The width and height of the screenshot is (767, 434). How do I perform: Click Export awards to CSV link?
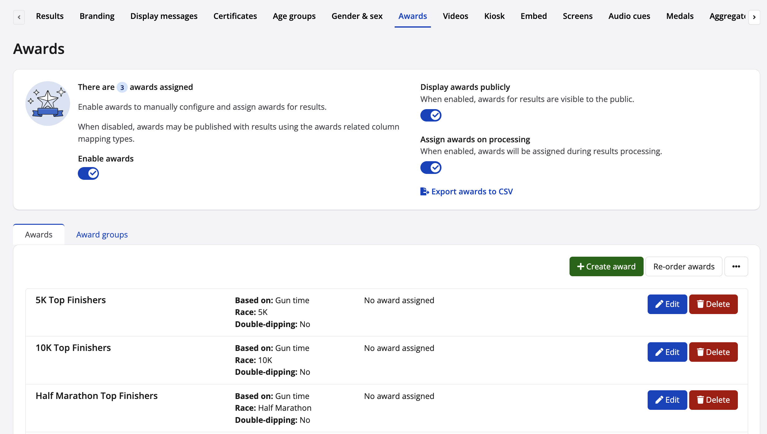[472, 192]
